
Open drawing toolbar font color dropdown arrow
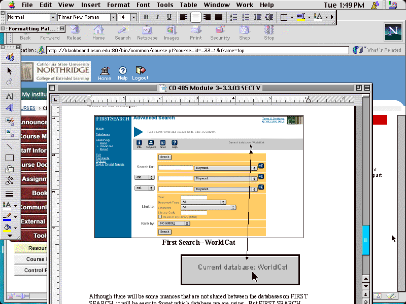(x=16, y=206)
